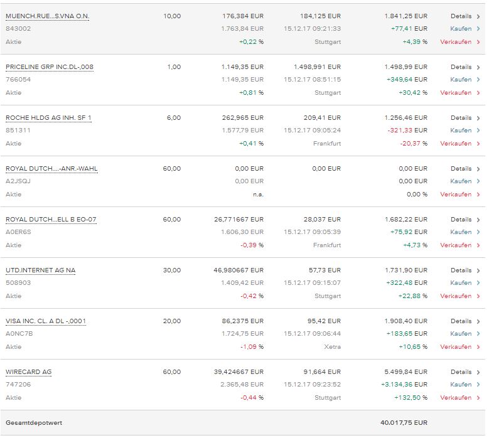Click chevron arrow next to WIRECARD Details

point(478,372)
